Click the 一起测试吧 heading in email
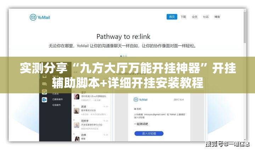Image resolution: width=255 pixels, height=150 pixels. pos(141,124)
